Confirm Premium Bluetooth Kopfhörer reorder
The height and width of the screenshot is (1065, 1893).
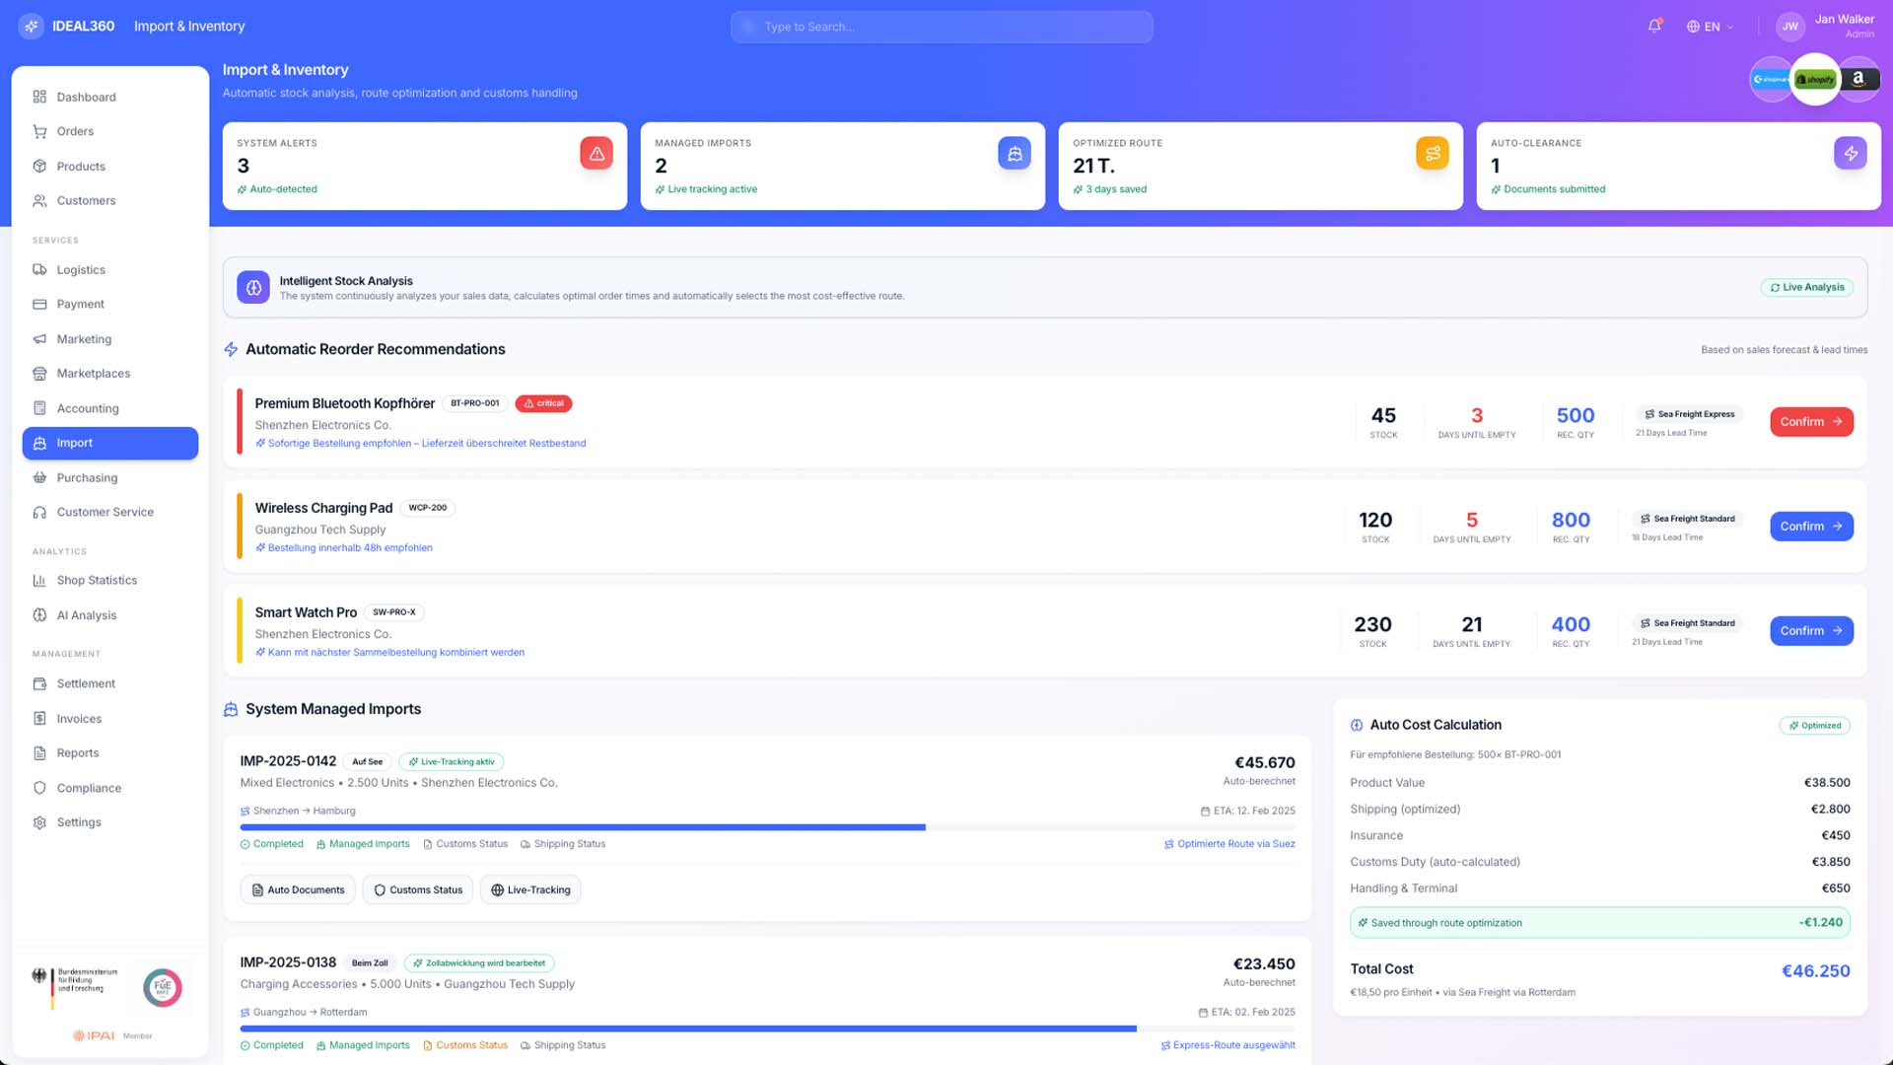tap(1811, 422)
